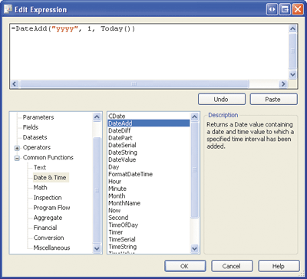
Task: Select the Datasets category
Action: click(x=35, y=137)
